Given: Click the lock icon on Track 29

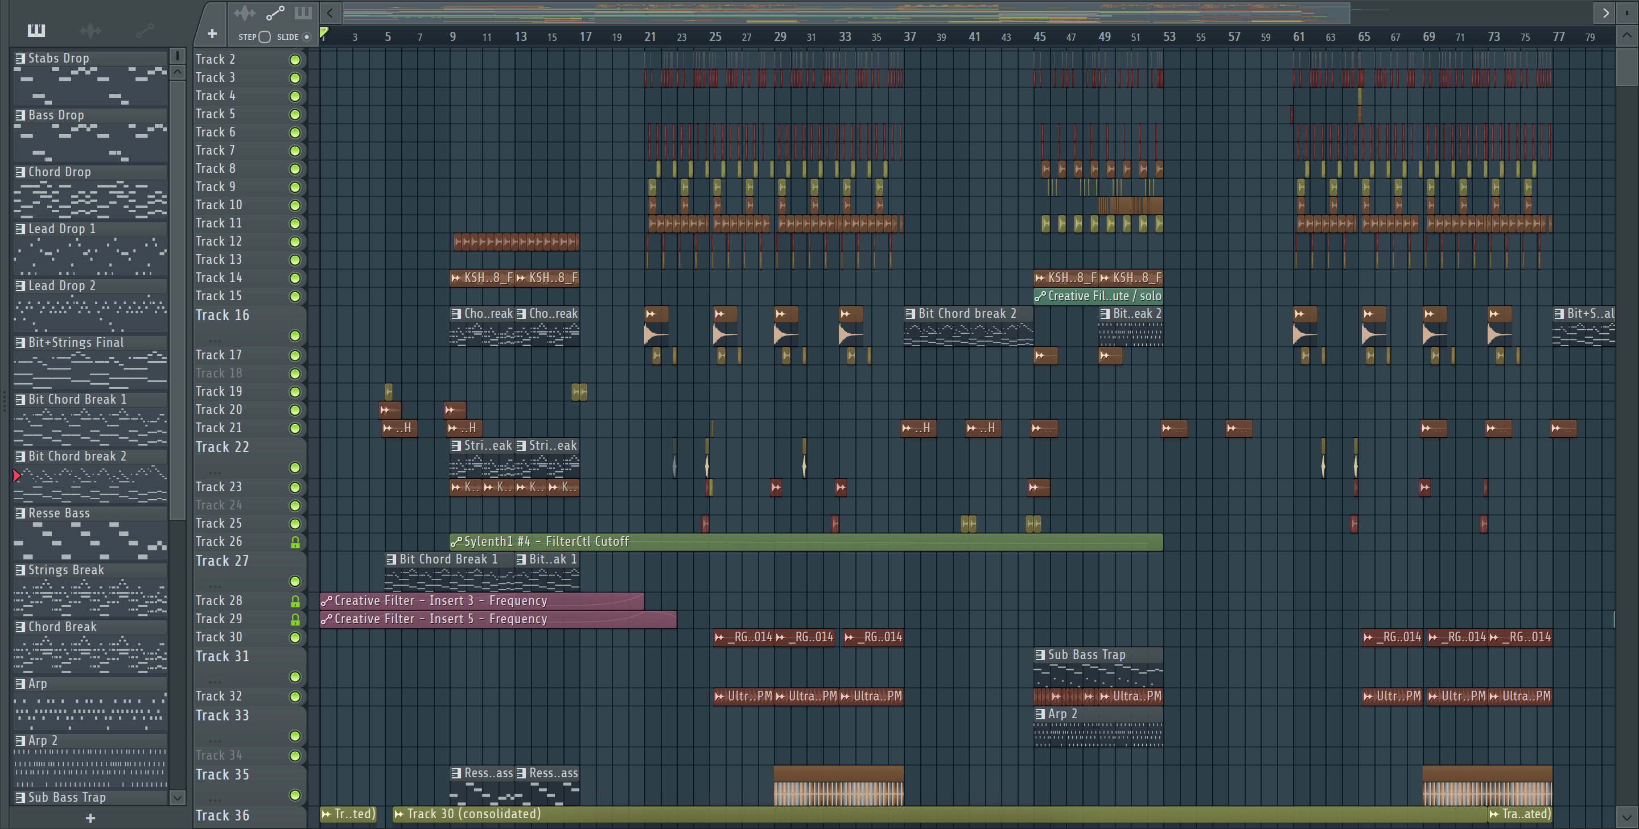Looking at the screenshot, I should pyautogui.click(x=295, y=619).
